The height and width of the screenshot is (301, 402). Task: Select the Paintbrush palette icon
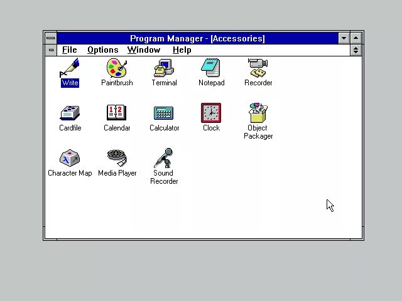click(x=117, y=68)
